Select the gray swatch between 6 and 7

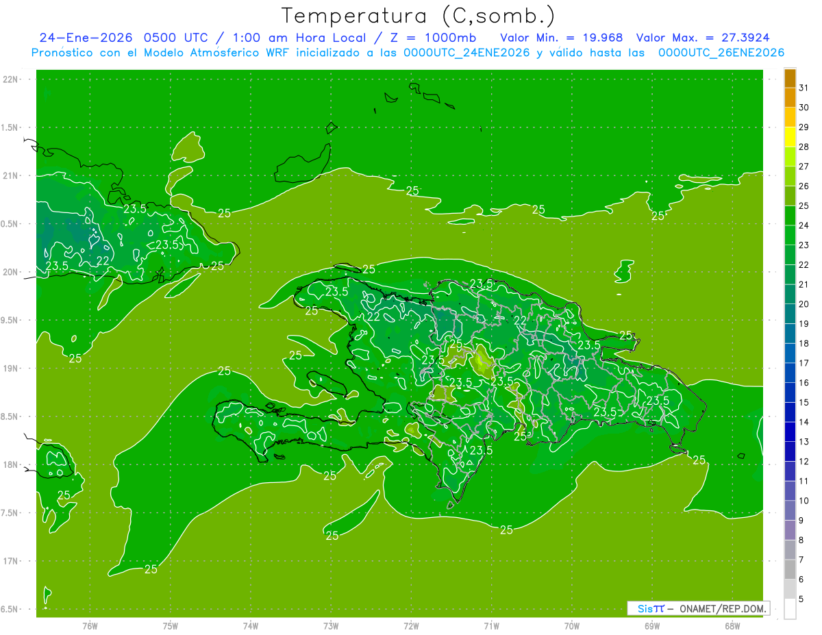pos(790,569)
